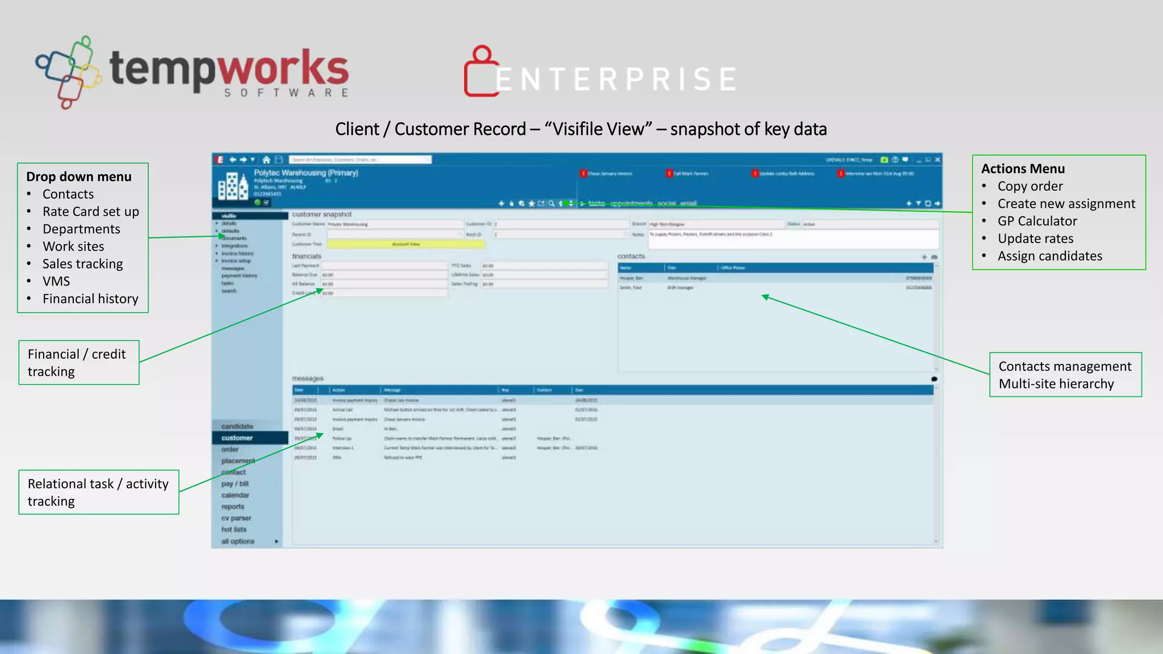Click the chat bubble icon in title bar
Image resolution: width=1163 pixels, height=654 pixels.
905,160
